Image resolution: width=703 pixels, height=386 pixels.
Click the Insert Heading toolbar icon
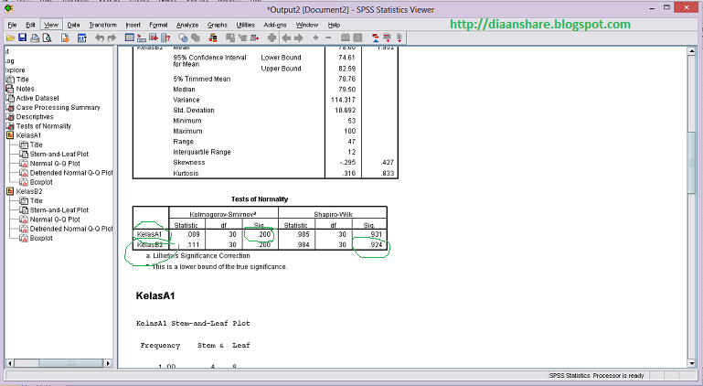[376, 38]
